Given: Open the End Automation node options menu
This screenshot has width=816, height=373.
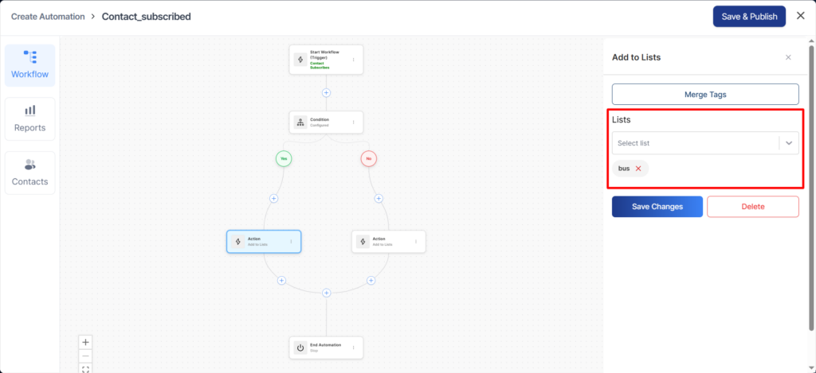Looking at the screenshot, I should click(353, 348).
